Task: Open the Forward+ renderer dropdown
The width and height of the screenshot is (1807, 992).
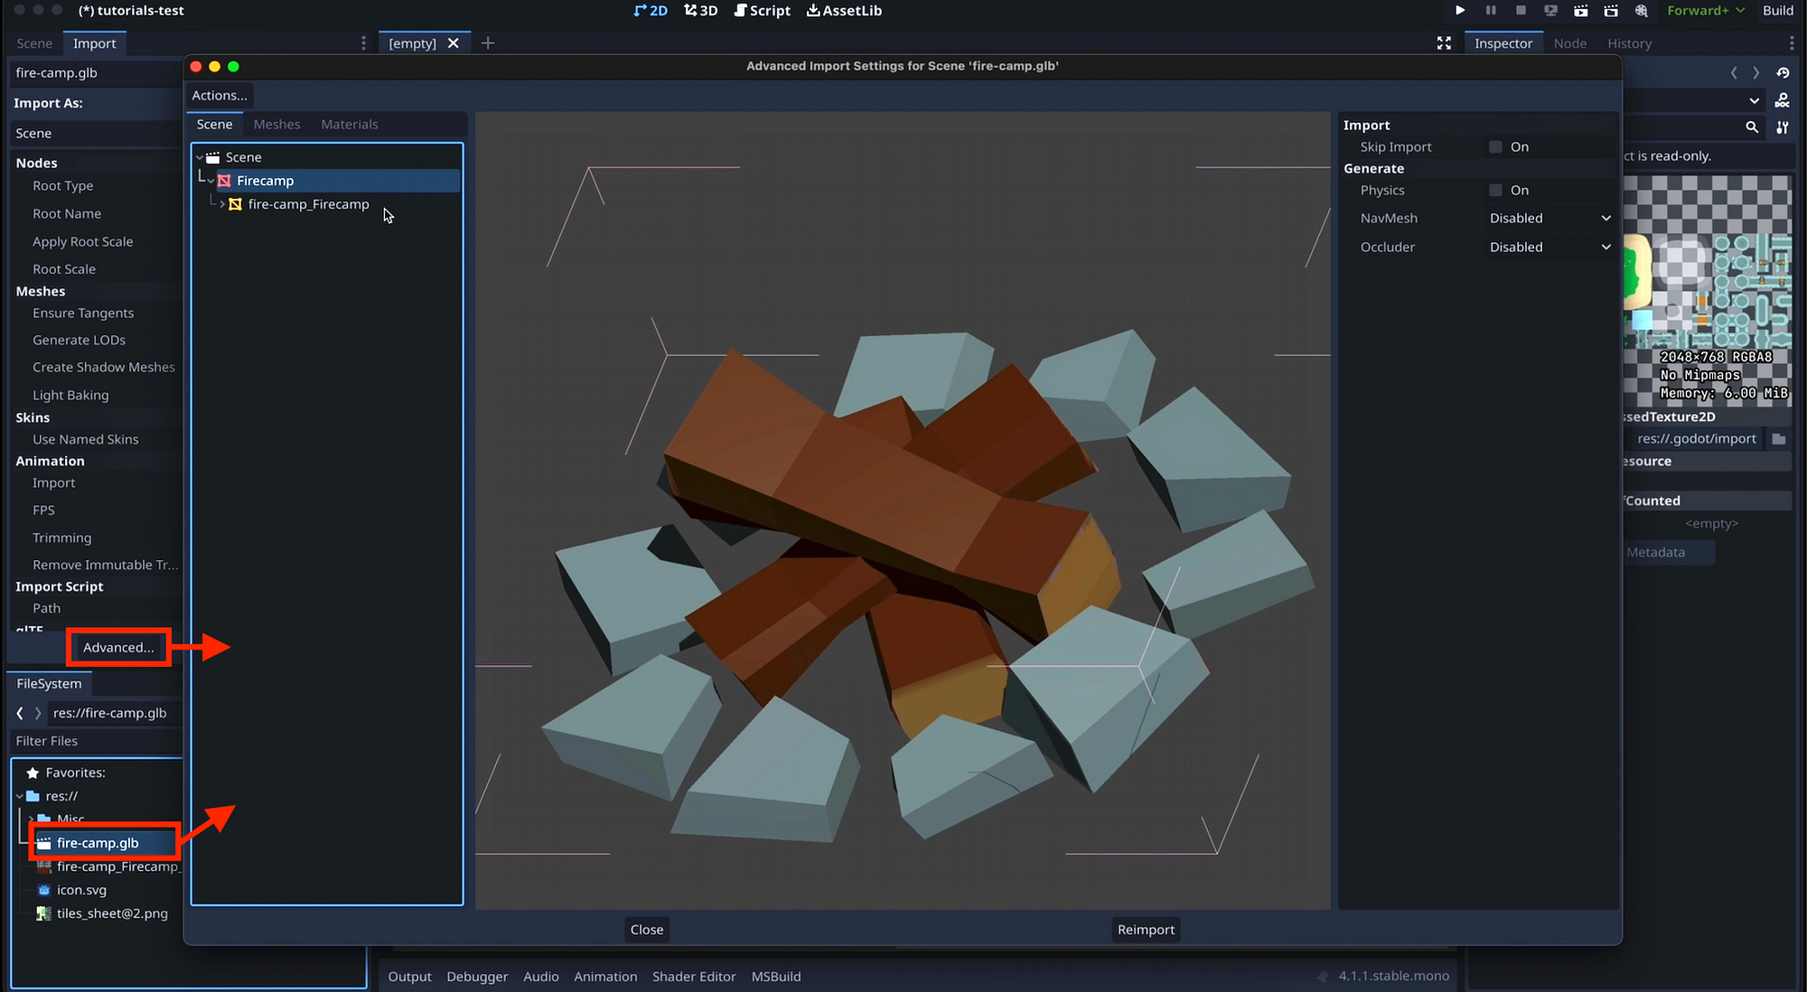Action: 1704,10
